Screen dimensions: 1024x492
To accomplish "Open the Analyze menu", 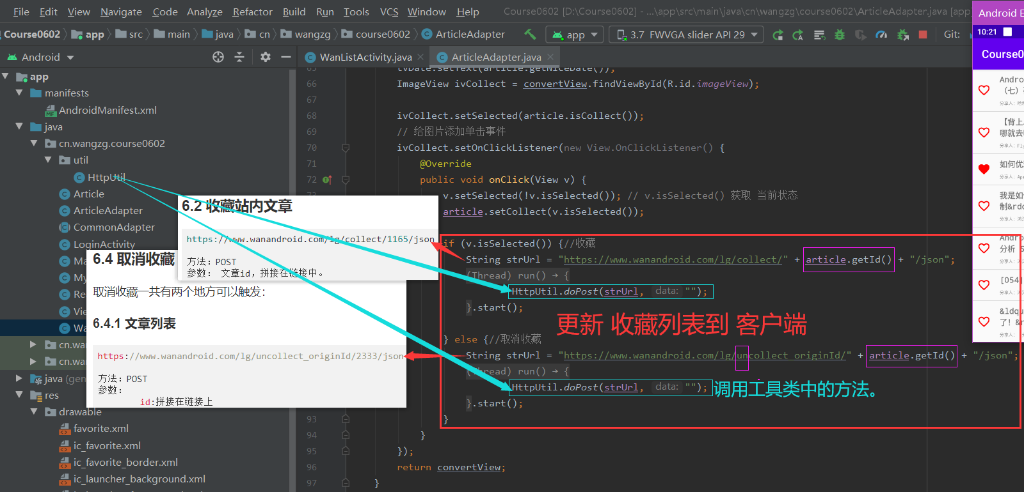I will (x=204, y=12).
